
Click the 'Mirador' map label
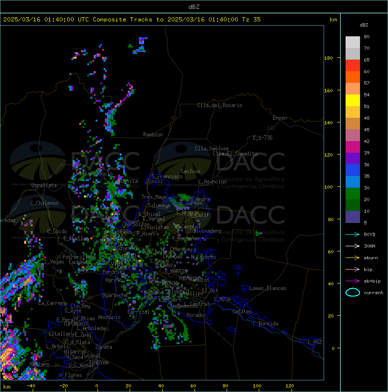point(197,315)
